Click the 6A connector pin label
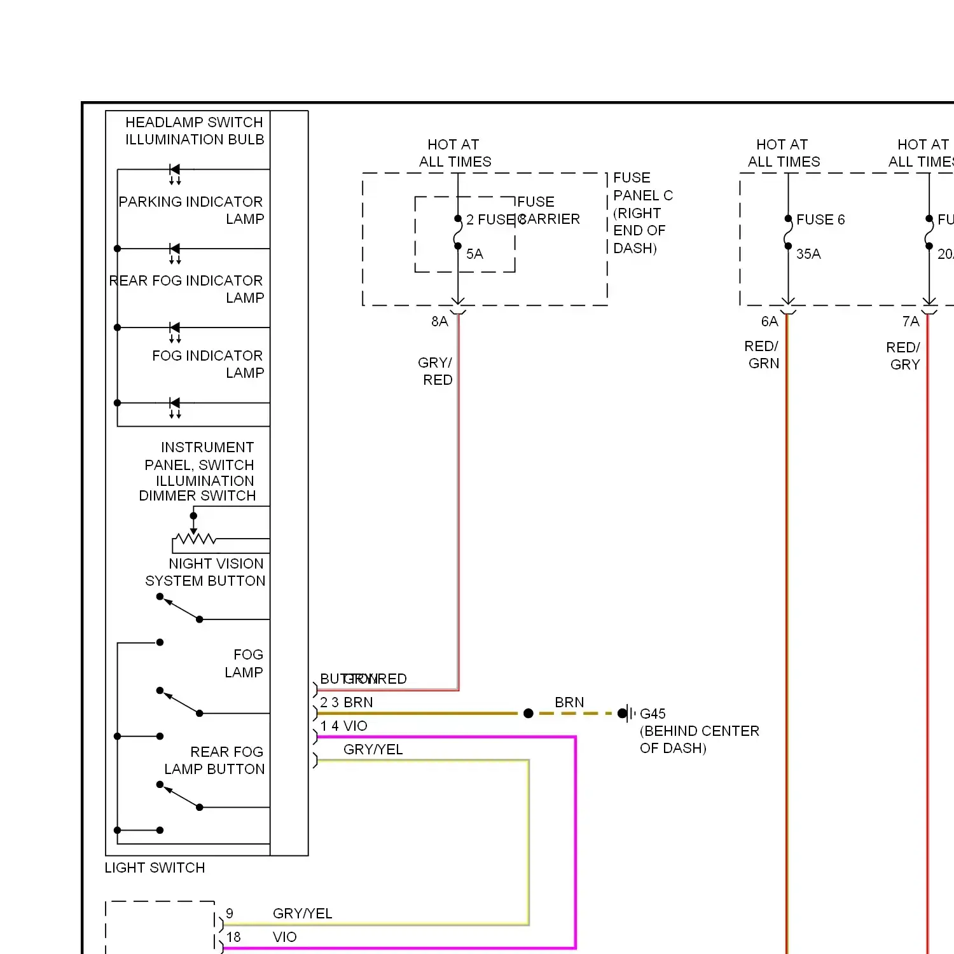 (x=770, y=321)
